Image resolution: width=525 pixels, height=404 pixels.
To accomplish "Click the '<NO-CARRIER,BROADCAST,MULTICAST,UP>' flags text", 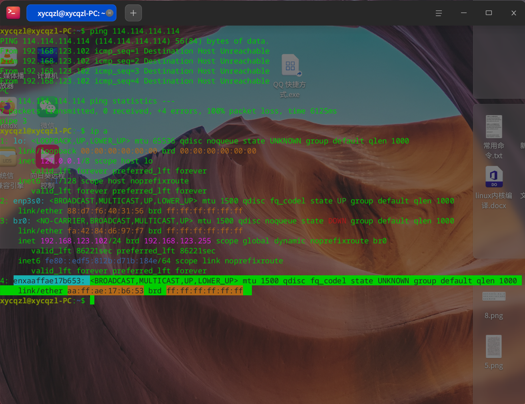I will (x=114, y=221).
